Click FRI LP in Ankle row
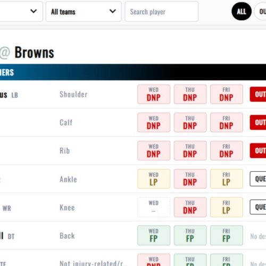 (x=227, y=179)
